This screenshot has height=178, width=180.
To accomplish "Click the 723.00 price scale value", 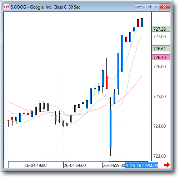I will (x=159, y=156).
